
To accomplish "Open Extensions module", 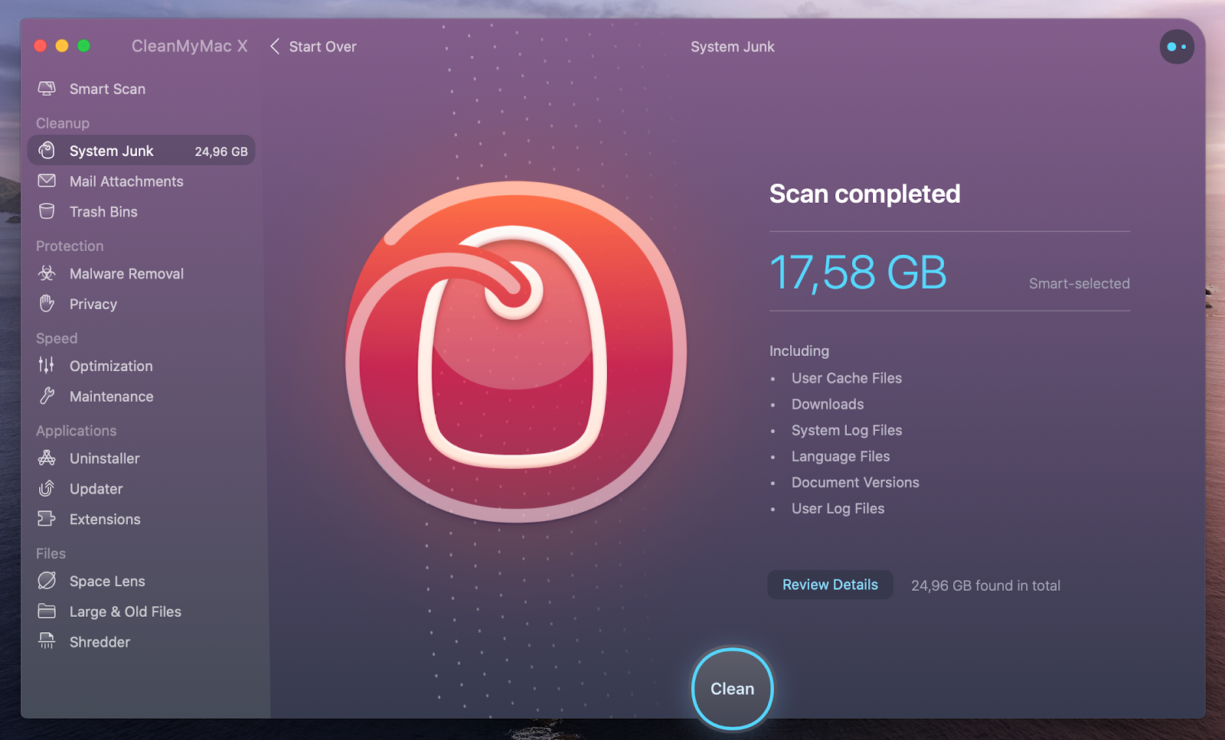I will pyautogui.click(x=105, y=519).
